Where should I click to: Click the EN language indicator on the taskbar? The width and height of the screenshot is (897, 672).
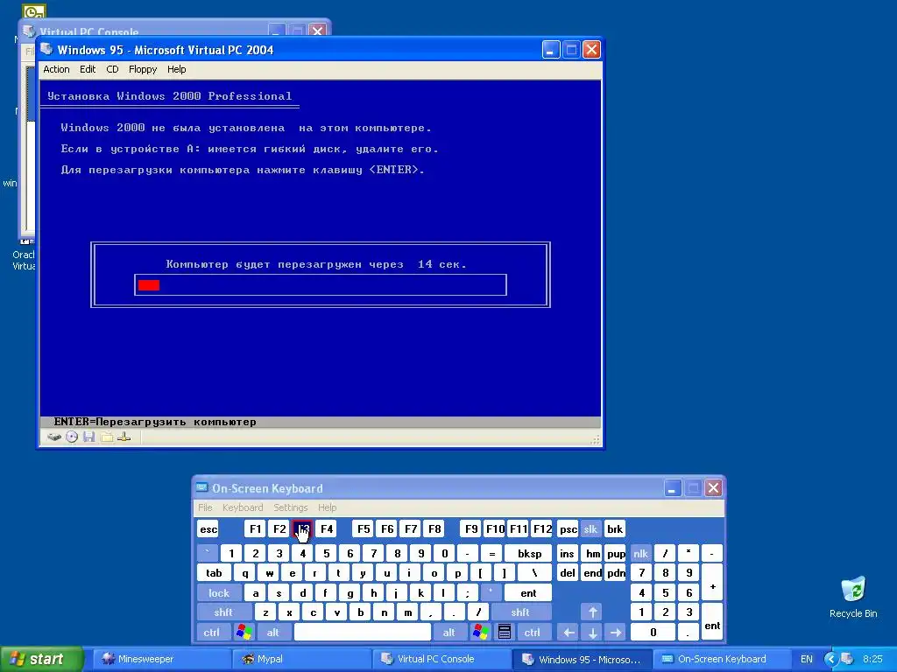pos(806,659)
